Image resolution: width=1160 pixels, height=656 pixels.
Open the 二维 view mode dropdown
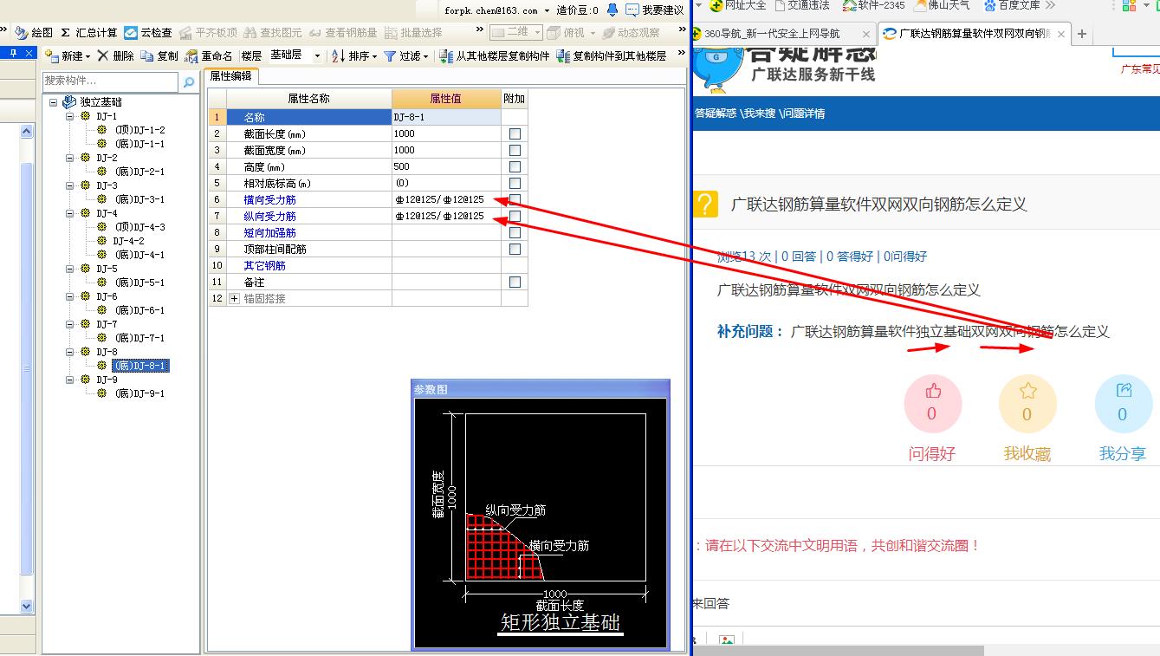pyautogui.click(x=516, y=32)
